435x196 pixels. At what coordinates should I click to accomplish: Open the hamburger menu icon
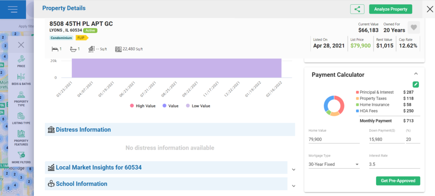[13, 9]
